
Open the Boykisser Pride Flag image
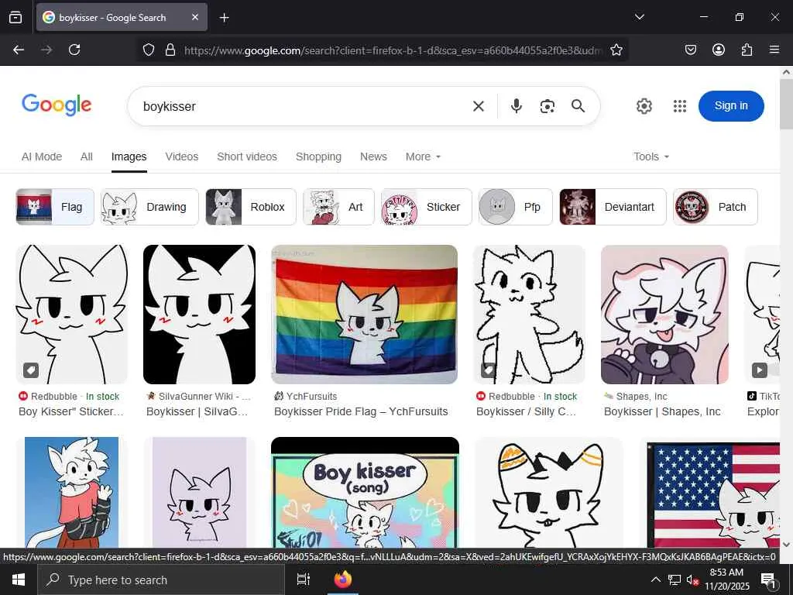pyautogui.click(x=364, y=315)
